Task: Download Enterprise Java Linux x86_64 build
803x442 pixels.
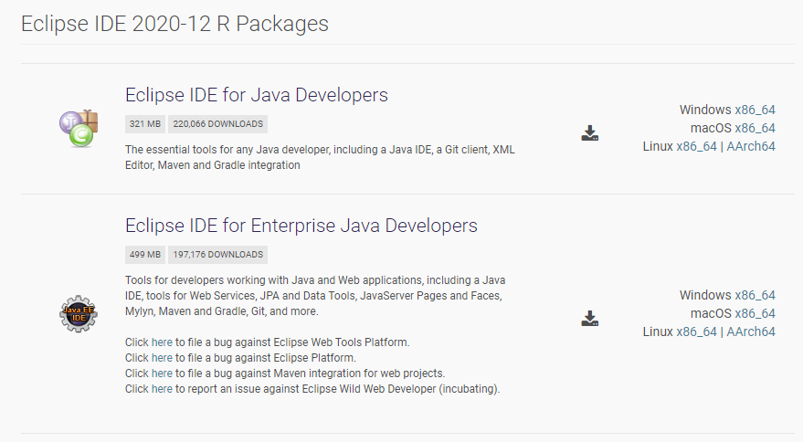Action: 696,331
